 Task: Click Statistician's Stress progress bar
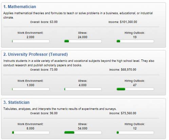pyautogui.click(x=83, y=133)
